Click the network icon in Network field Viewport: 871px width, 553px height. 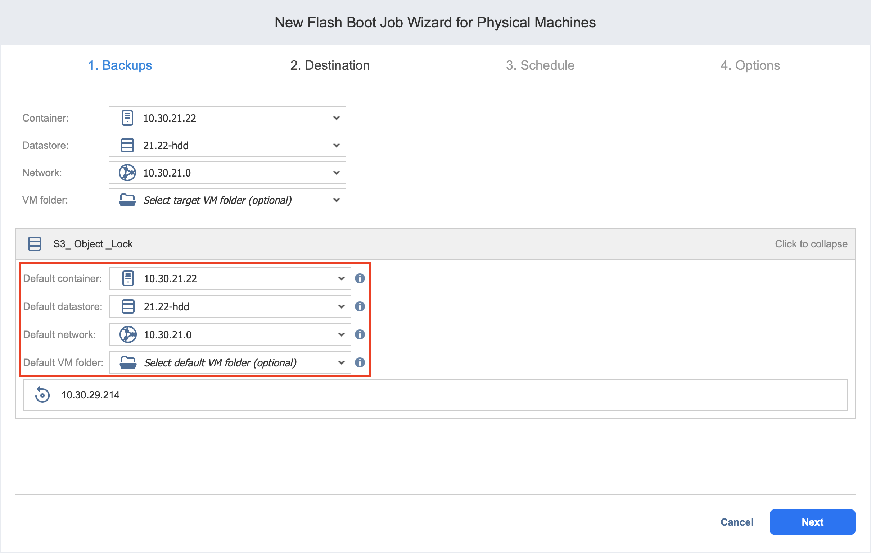pos(127,173)
